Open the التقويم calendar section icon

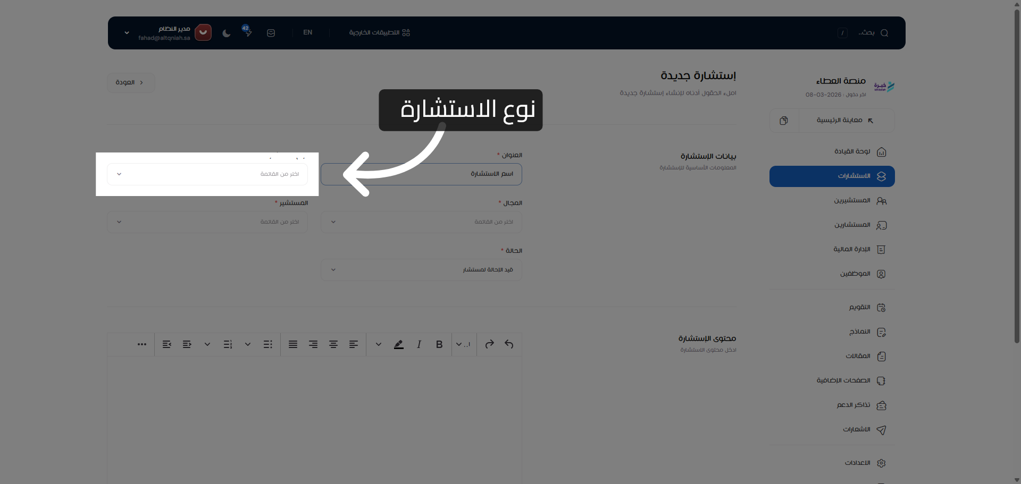pos(881,307)
